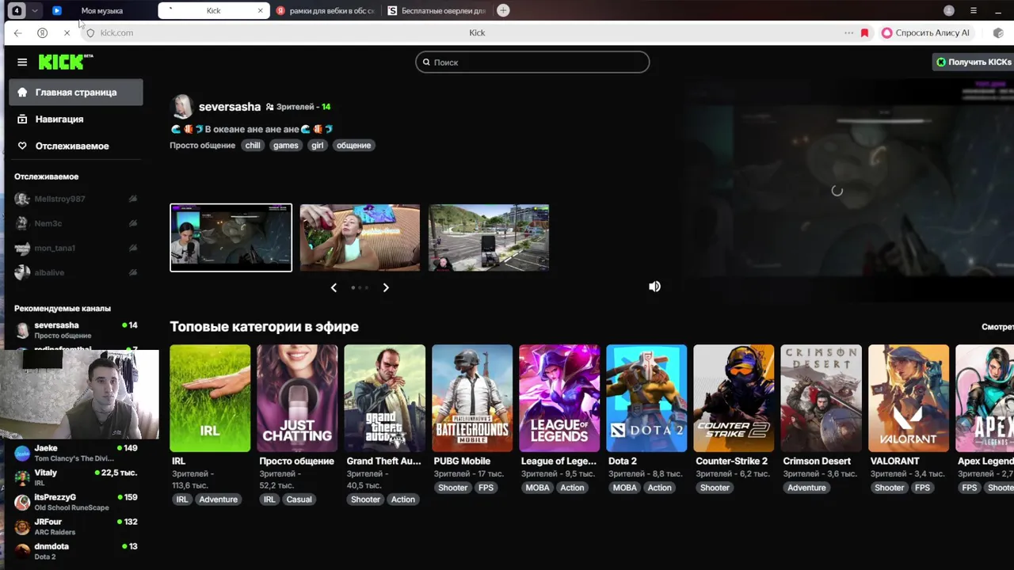This screenshot has height=570, width=1014.
Task: Go to previous featured stream arrow
Action: click(x=334, y=287)
